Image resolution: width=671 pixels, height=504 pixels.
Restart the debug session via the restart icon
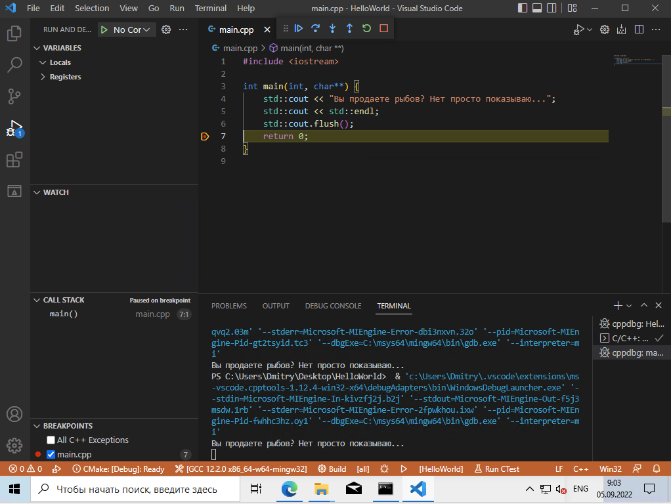coord(366,29)
